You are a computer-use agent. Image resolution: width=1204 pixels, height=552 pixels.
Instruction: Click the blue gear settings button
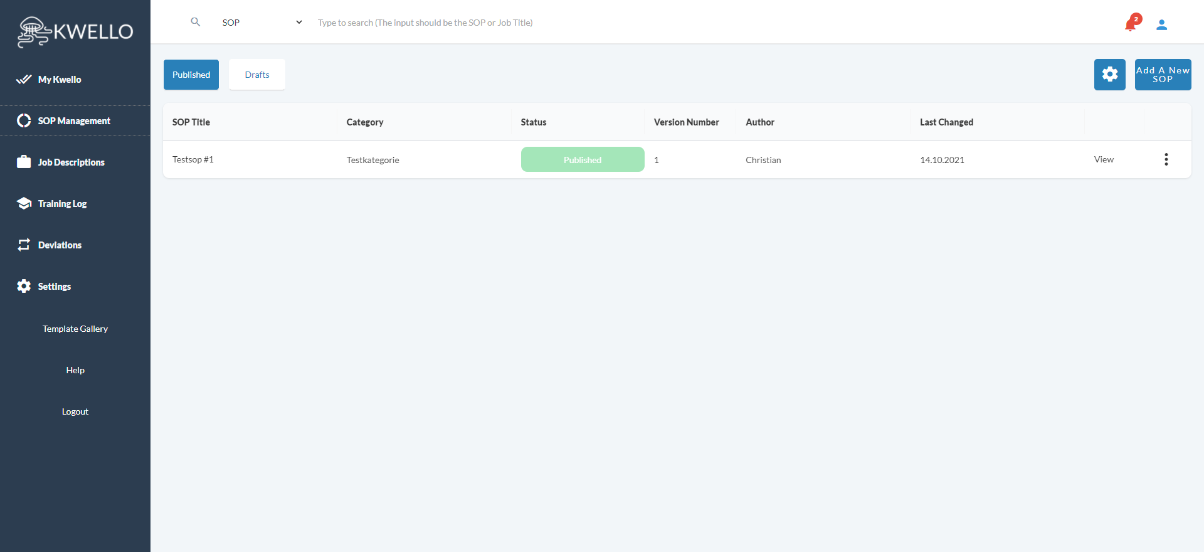click(1109, 75)
